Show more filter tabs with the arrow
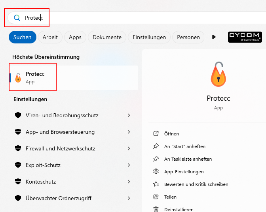The width and height of the screenshot is (266, 212). point(214,37)
